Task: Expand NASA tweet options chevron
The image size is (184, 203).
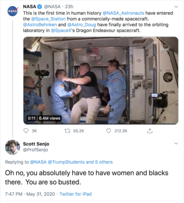Action: pos(176,7)
